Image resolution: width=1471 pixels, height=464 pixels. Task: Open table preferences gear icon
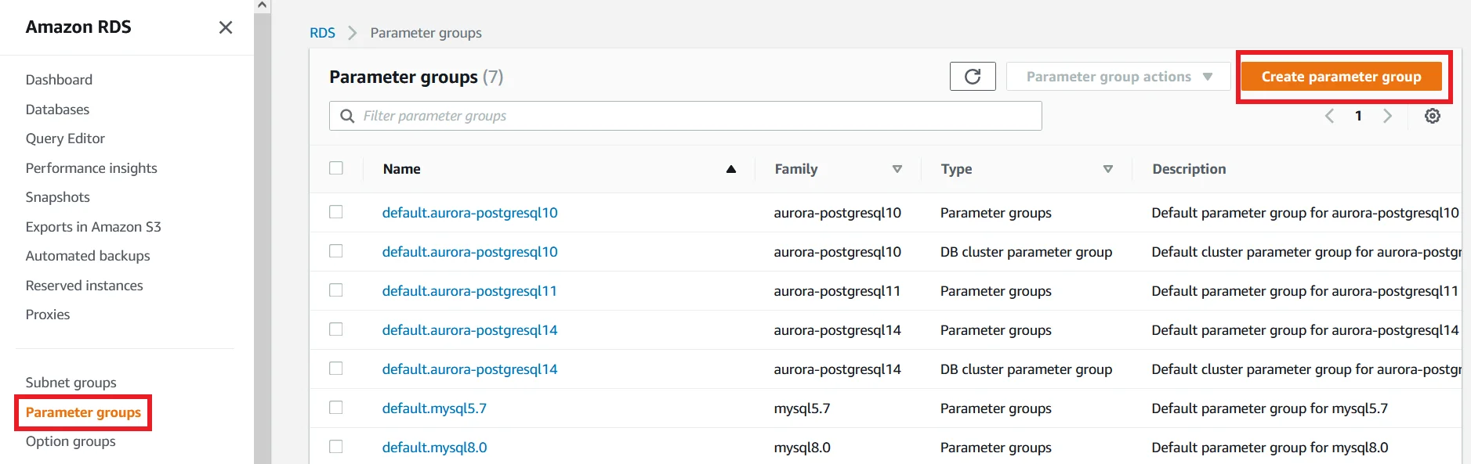point(1433,116)
